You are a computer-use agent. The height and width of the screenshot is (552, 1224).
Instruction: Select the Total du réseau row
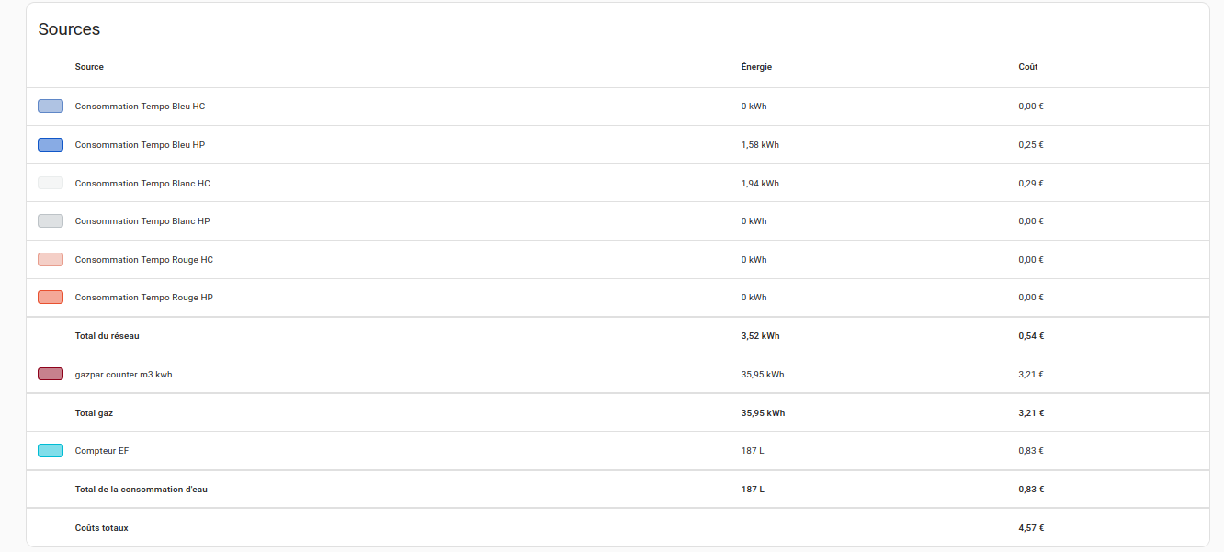[x=618, y=336]
